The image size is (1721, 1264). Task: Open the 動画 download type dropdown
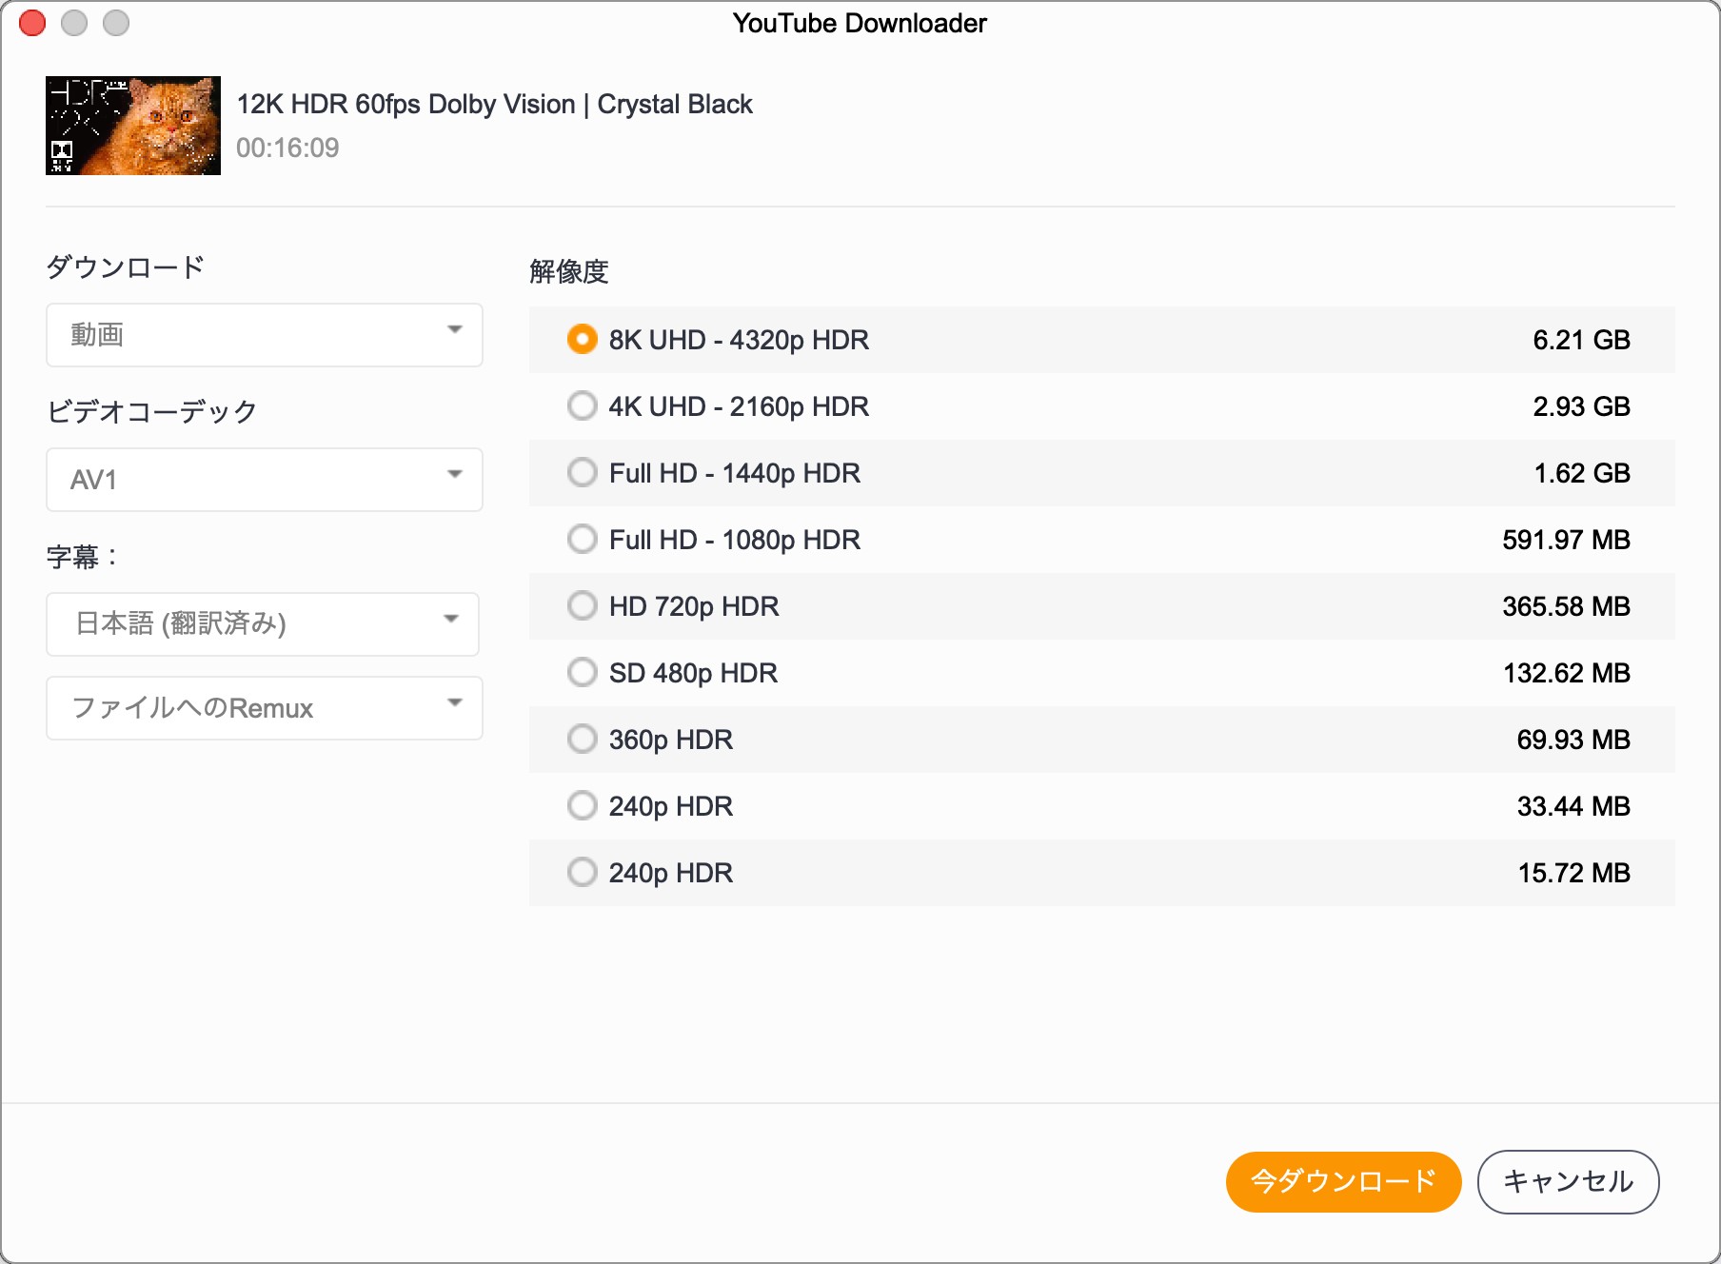[264, 335]
